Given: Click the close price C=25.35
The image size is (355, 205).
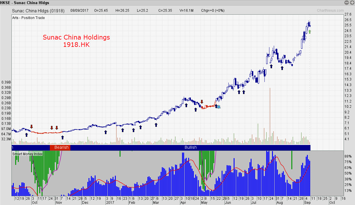Looking at the screenshot, I should tap(165, 11).
